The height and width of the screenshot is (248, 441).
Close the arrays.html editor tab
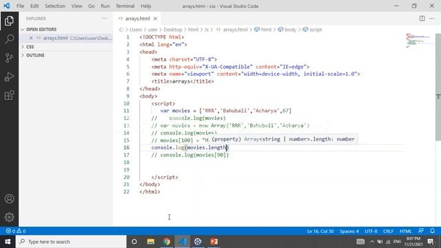(155, 19)
